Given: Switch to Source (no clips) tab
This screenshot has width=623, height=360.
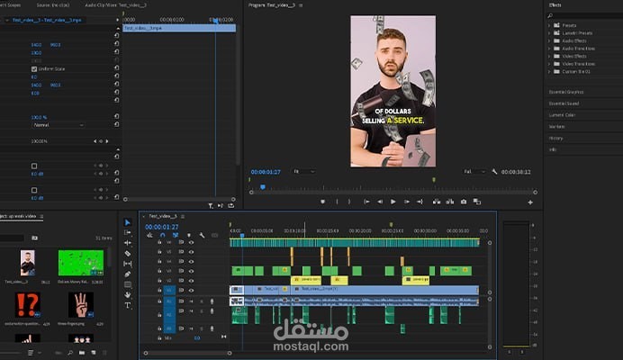Looking at the screenshot, I should (53, 5).
